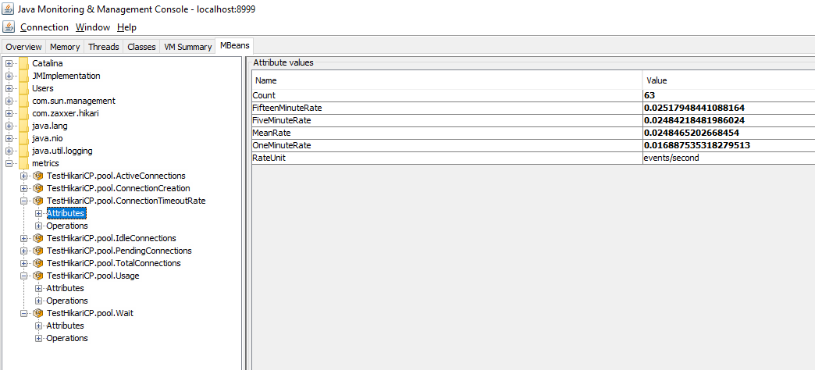Viewport: 815px width, 370px height.
Task: Click the PendingConnections MBean icon
Action: tap(37, 251)
